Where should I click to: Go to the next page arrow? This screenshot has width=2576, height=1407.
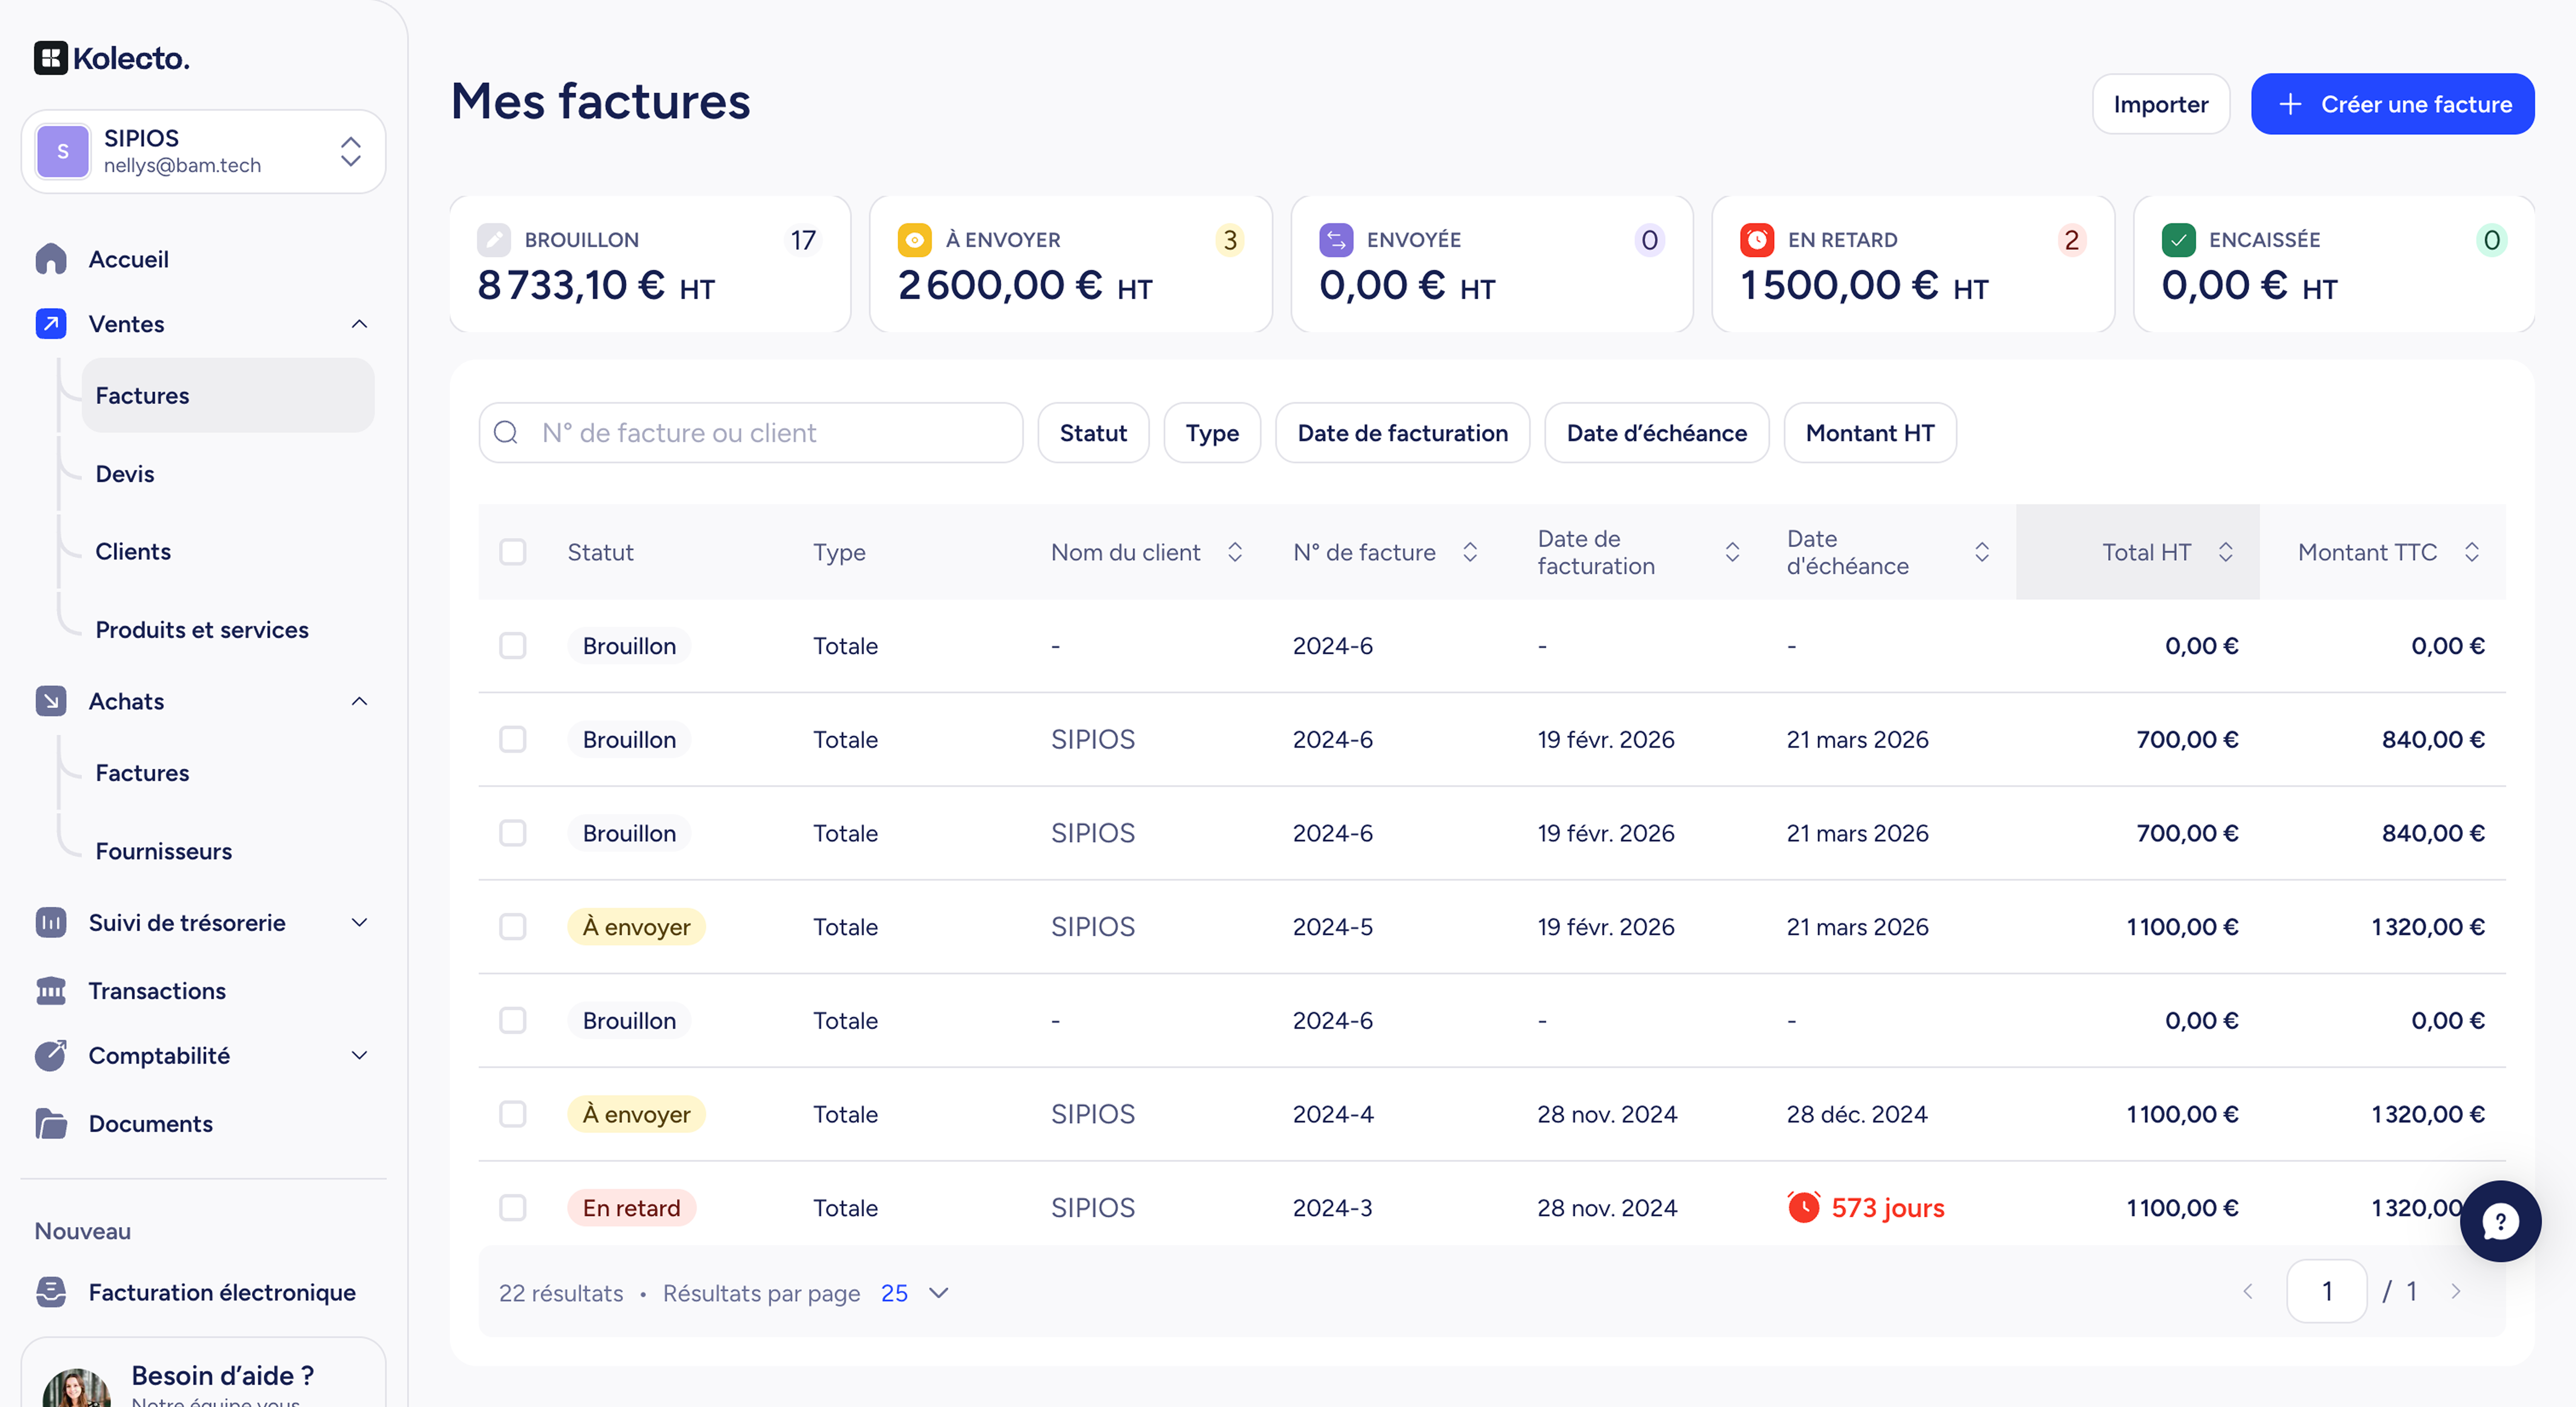pyautogui.click(x=2456, y=1291)
